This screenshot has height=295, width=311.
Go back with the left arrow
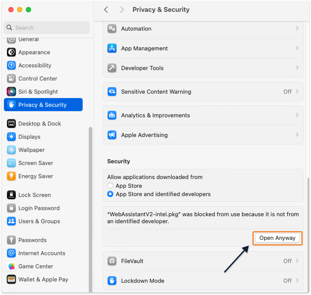click(x=106, y=10)
